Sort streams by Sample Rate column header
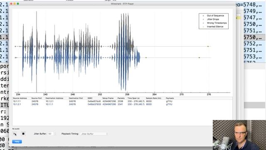Image resolution: width=266 pixels, height=150 pixels. click(153, 98)
